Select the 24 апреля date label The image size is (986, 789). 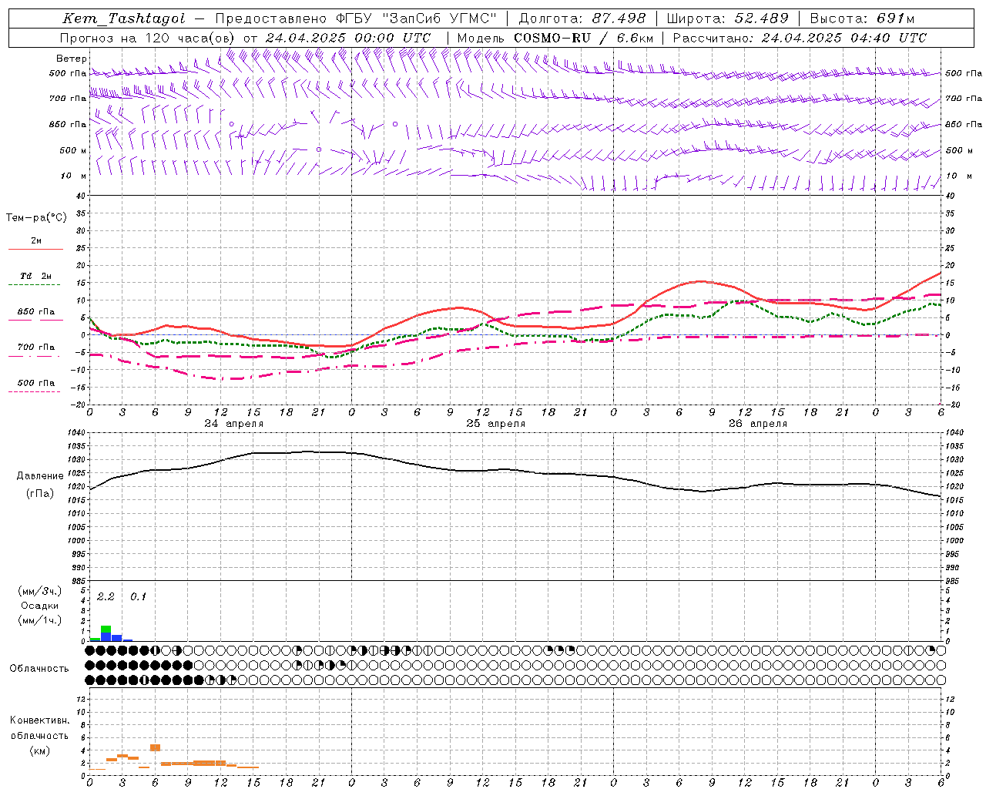233,423
